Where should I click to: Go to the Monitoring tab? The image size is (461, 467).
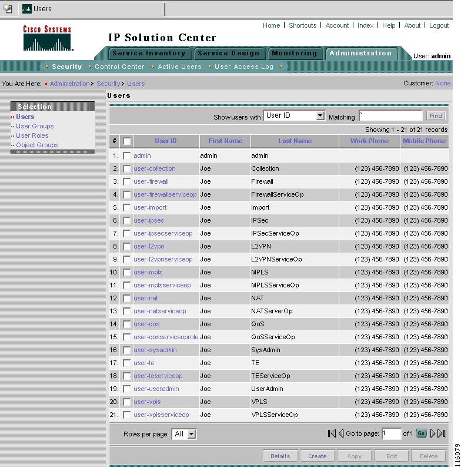[295, 54]
